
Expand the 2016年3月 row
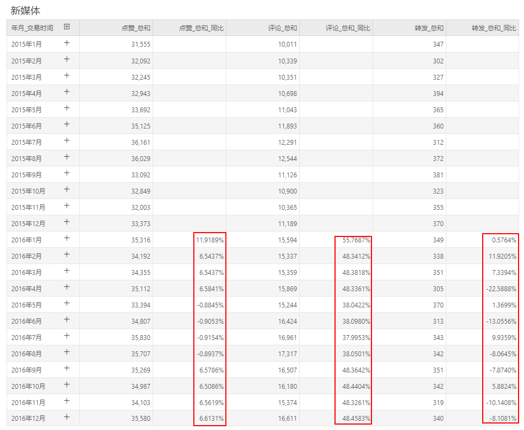tap(67, 271)
